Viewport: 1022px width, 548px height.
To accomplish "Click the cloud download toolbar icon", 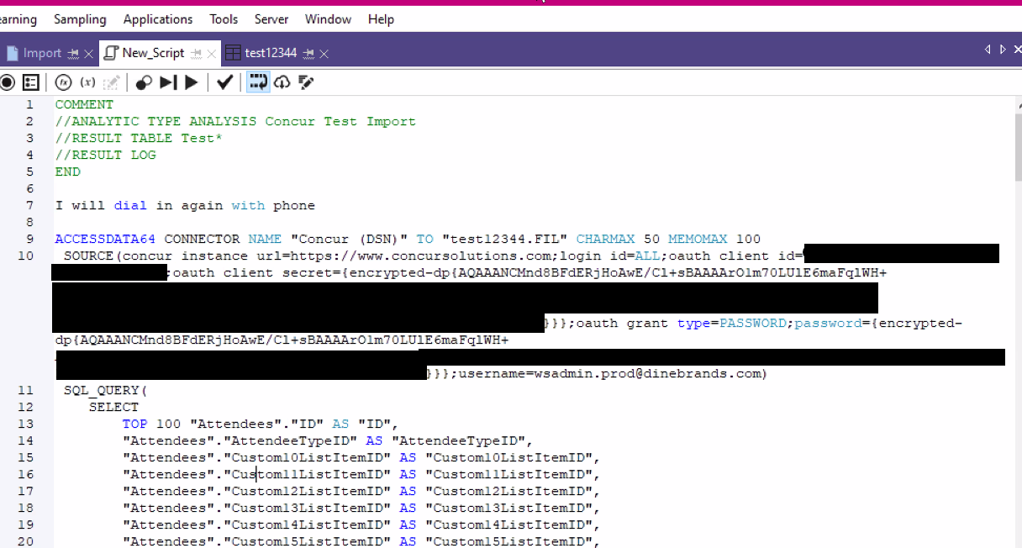I will [282, 82].
